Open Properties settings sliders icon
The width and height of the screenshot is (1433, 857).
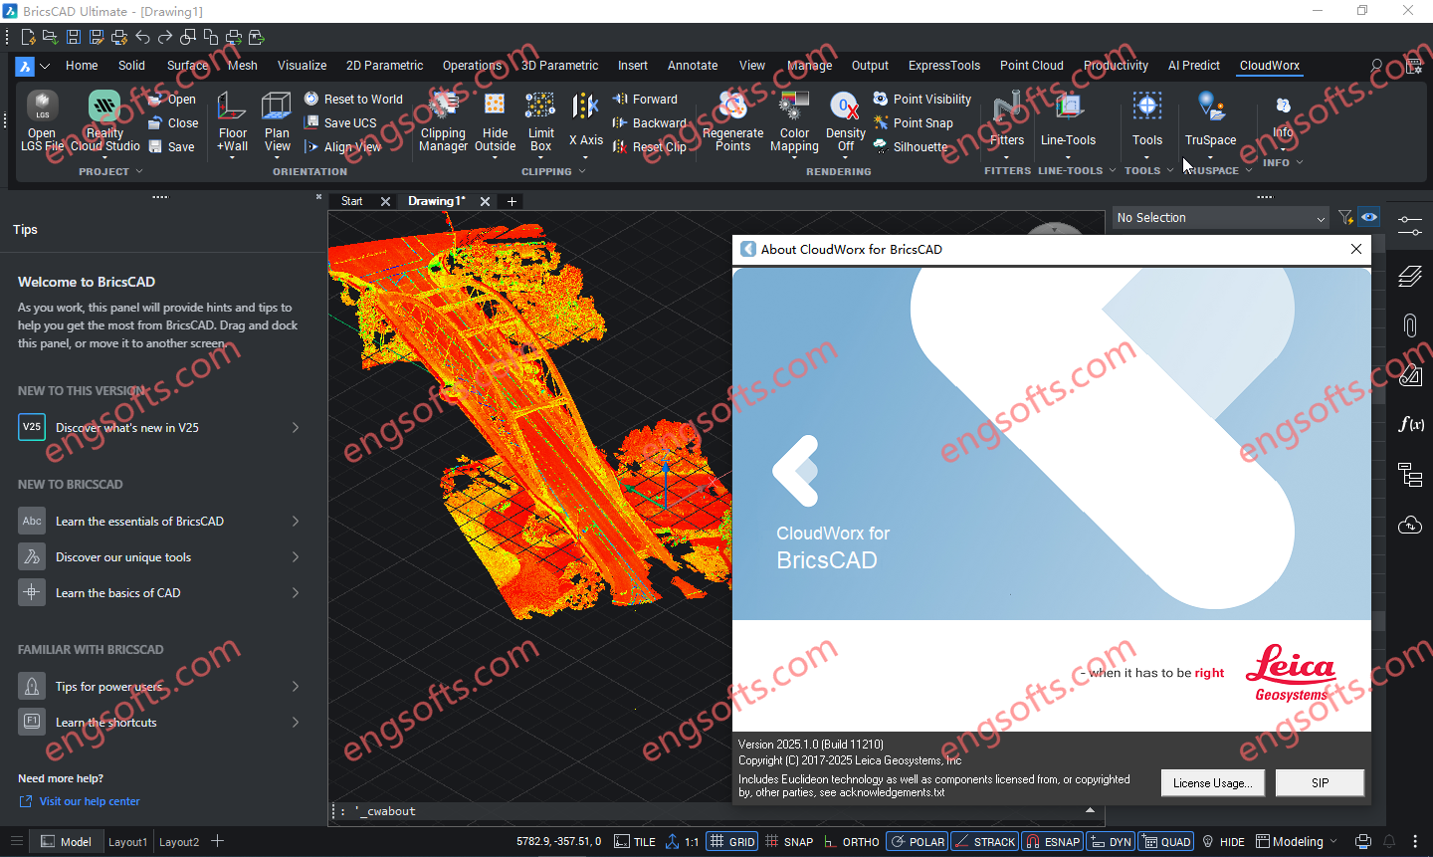[x=1410, y=226]
